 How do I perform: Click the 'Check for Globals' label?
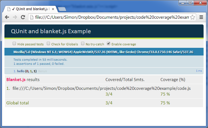coord(64,44)
